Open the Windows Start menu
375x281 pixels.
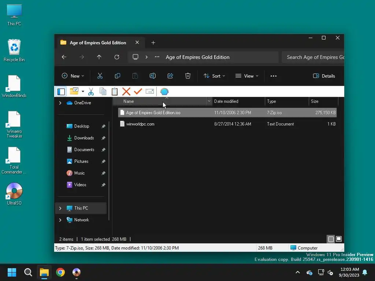12,272
